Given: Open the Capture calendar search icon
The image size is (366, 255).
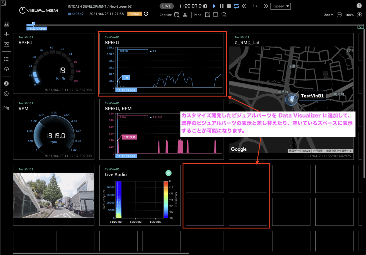Looking at the screenshot, I should coord(177,15).
